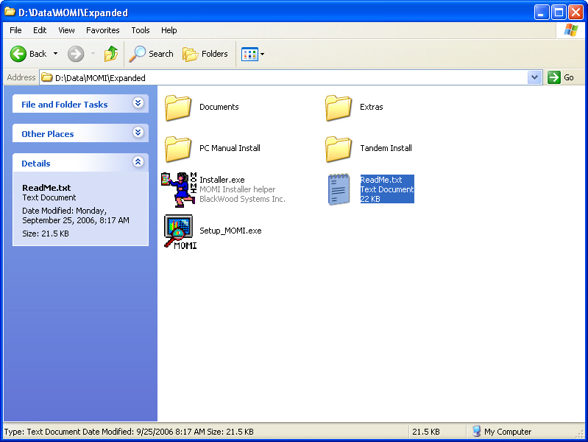Click the Search toolbar button
Screen dimensions: 588x442
tap(152, 54)
